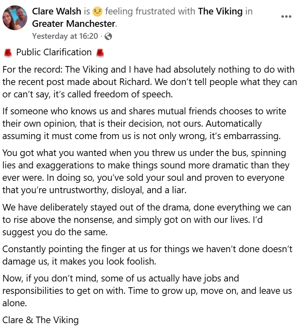This screenshot has height=331, width=300.
Task: Click the paragraph starting 'We have deliberately stayed'
Action: [149, 220]
